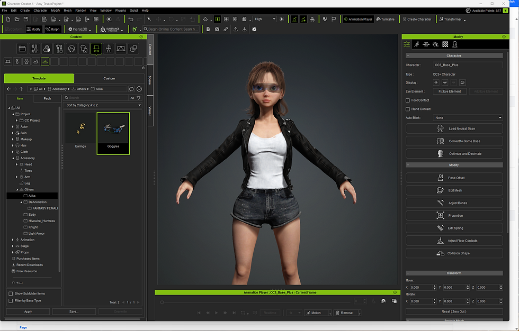Select the Accessory category icon in Content
Image resolution: width=519 pixels, height=331 pixels.
[96, 49]
